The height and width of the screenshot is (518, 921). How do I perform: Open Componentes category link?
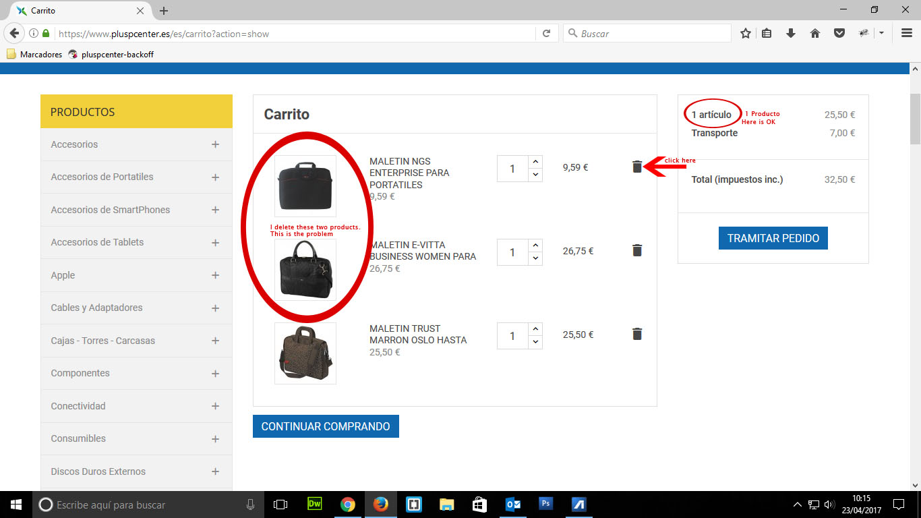80,373
